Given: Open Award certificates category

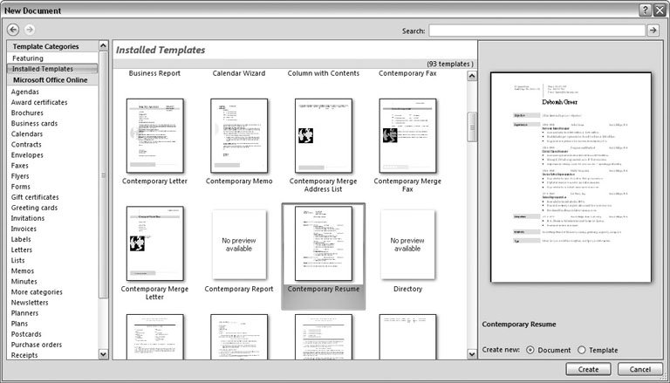Looking at the screenshot, I should coord(39,103).
